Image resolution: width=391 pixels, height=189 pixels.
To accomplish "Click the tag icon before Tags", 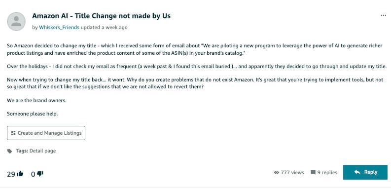I will 9,151.
